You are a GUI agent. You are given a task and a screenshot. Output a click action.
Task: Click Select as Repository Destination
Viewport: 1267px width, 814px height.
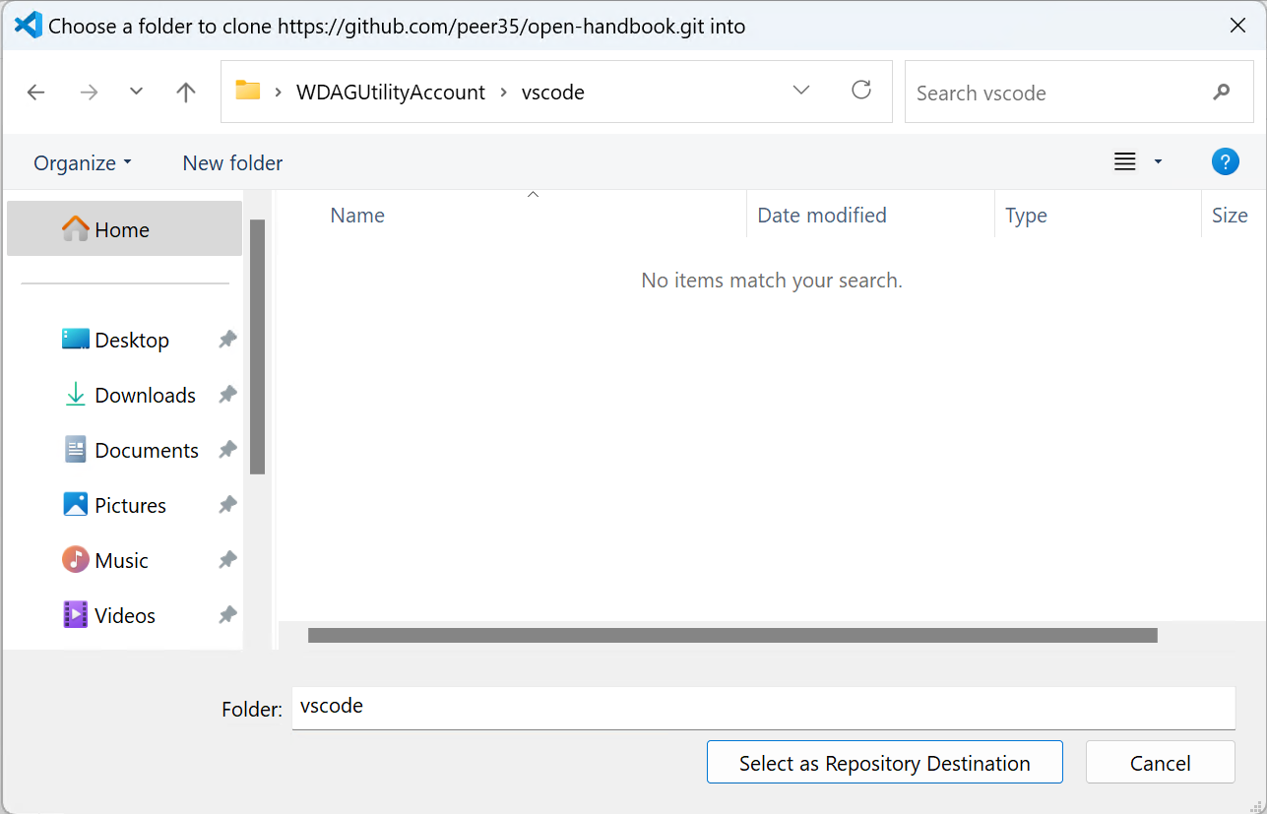884,763
